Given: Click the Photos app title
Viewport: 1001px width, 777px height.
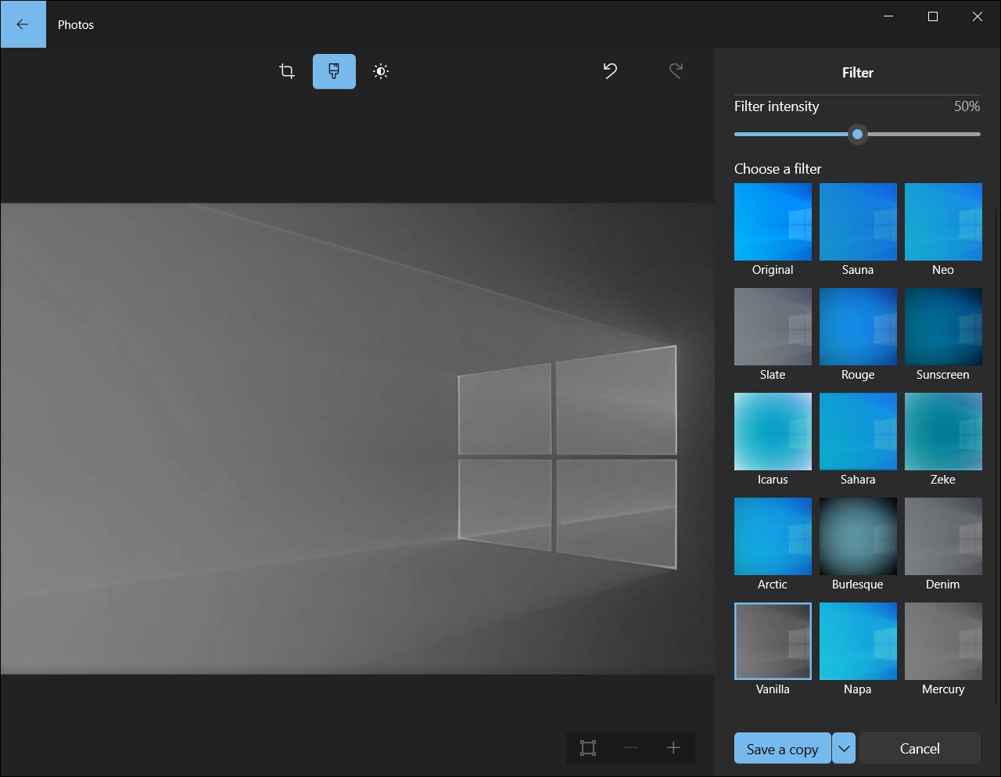Looking at the screenshot, I should pyautogui.click(x=76, y=25).
